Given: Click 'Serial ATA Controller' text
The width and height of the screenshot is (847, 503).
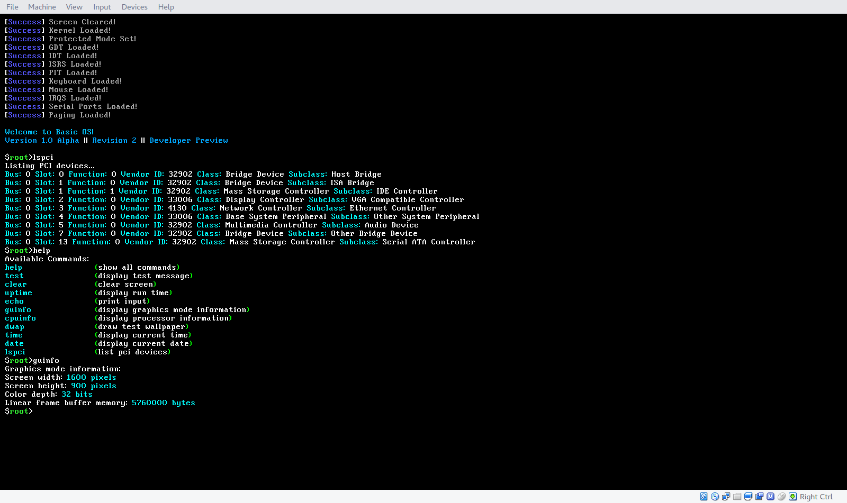Looking at the screenshot, I should [429, 242].
